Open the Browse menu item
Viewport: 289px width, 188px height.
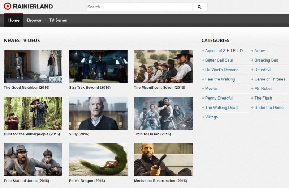tap(34, 20)
